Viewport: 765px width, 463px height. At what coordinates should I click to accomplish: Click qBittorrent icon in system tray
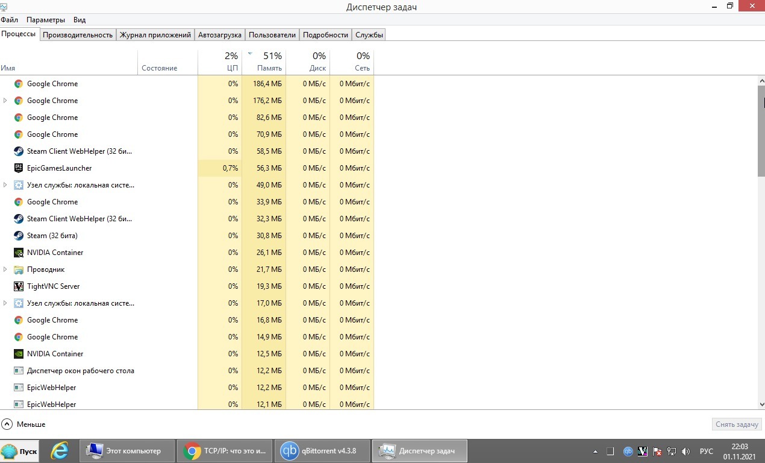[x=628, y=451]
